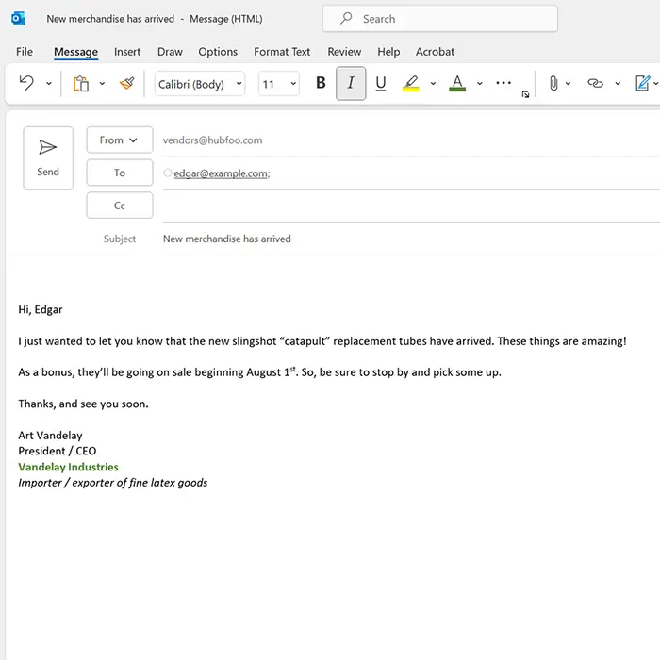Image resolution: width=660 pixels, height=660 pixels.
Task: Click the Insert Link chain icon
Action: (595, 83)
